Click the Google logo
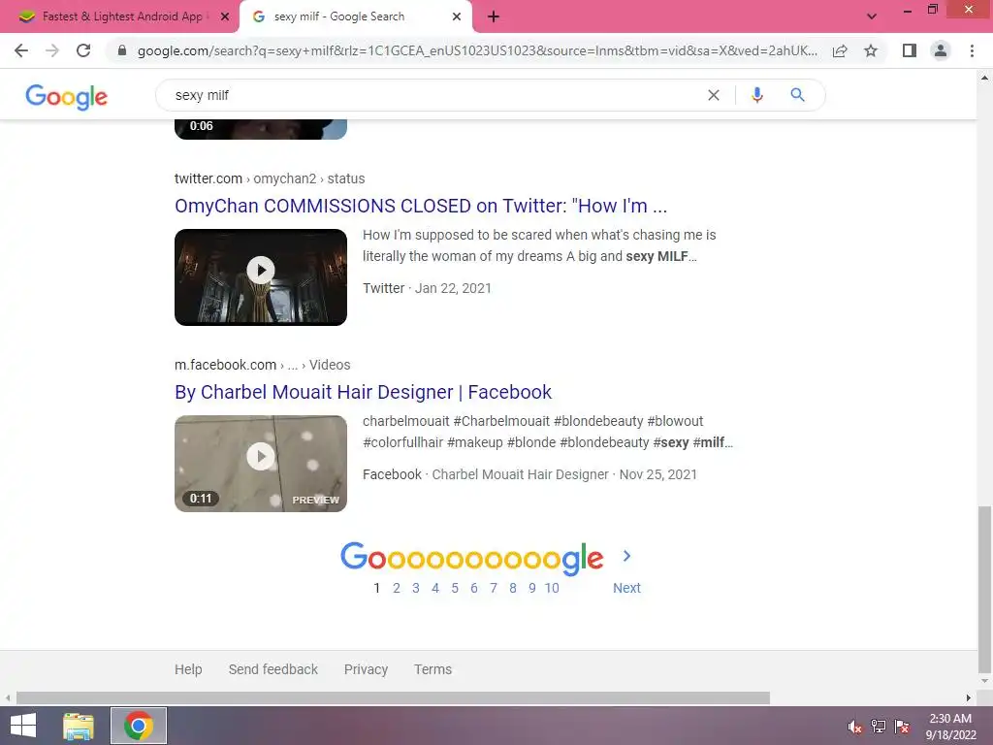The width and height of the screenshot is (993, 745). [67, 96]
